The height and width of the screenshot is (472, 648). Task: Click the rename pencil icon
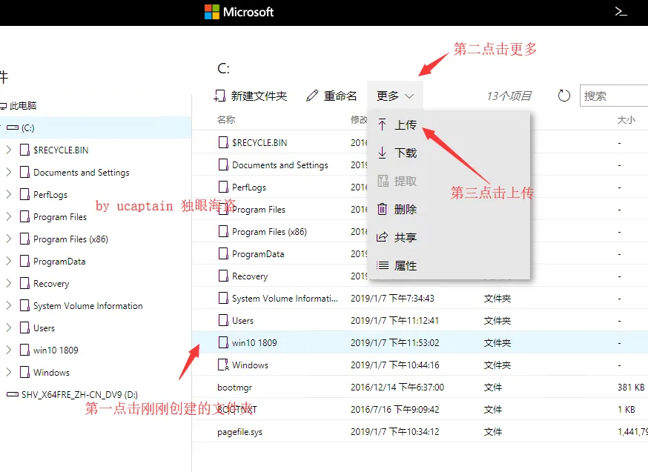(x=312, y=96)
